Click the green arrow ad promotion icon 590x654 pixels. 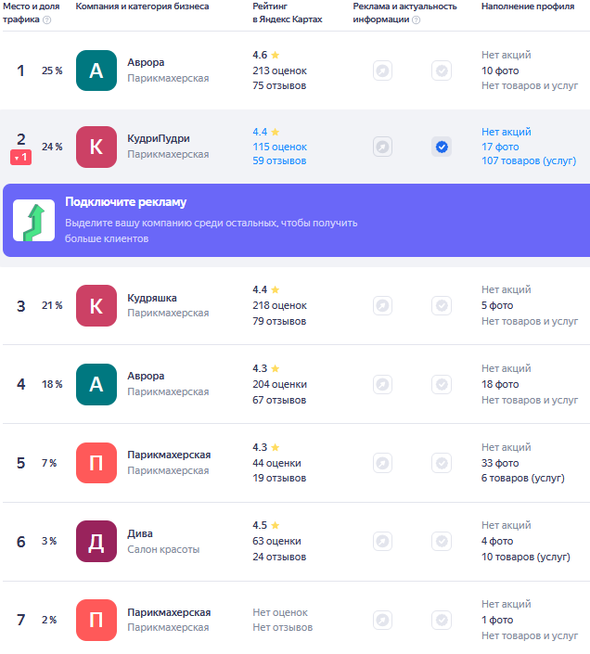click(x=33, y=220)
